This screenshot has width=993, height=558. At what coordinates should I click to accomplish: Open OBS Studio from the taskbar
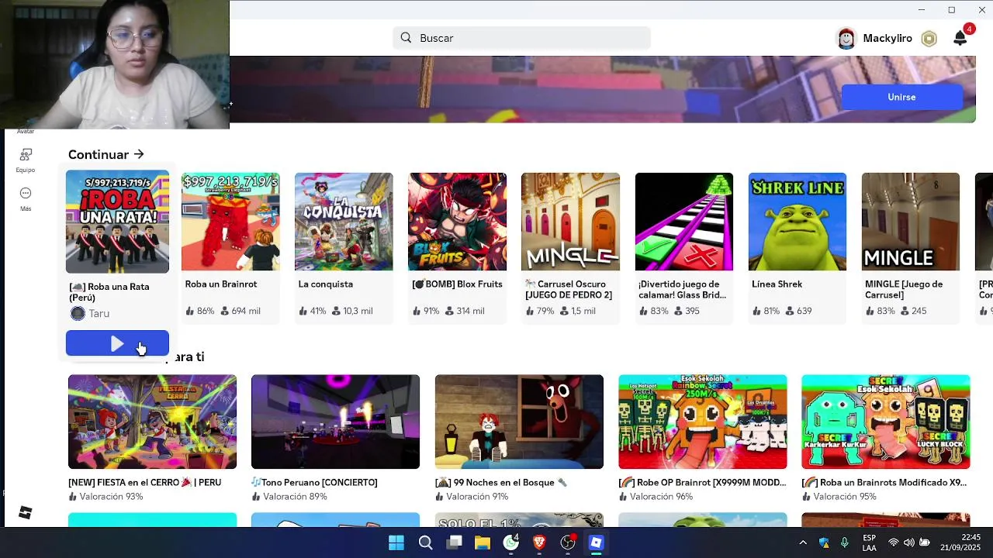point(568,542)
